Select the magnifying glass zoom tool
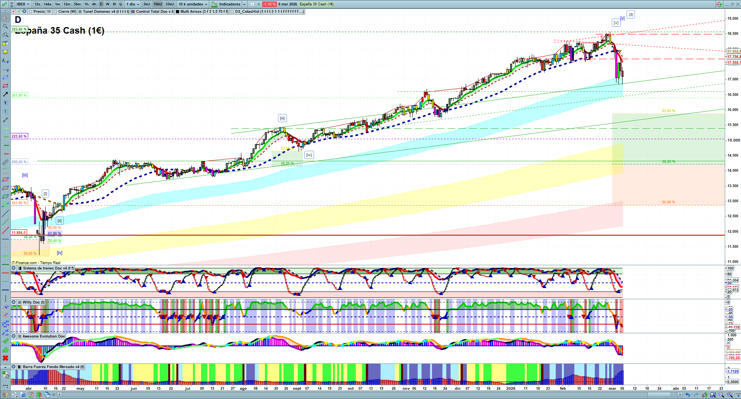Image resolution: width=741 pixels, height=399 pixels. click(5, 26)
